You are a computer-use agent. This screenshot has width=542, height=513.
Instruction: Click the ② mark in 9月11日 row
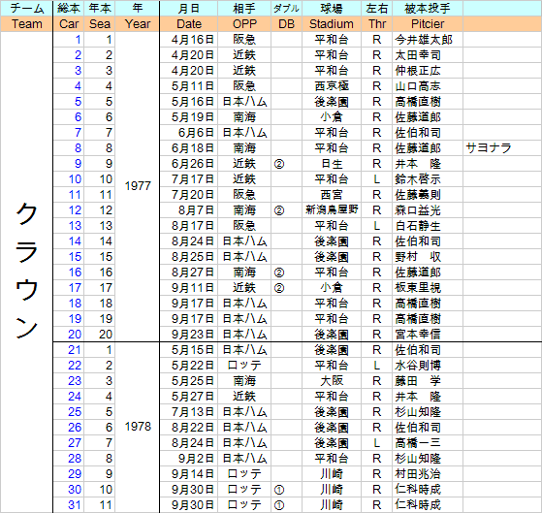coord(279,288)
